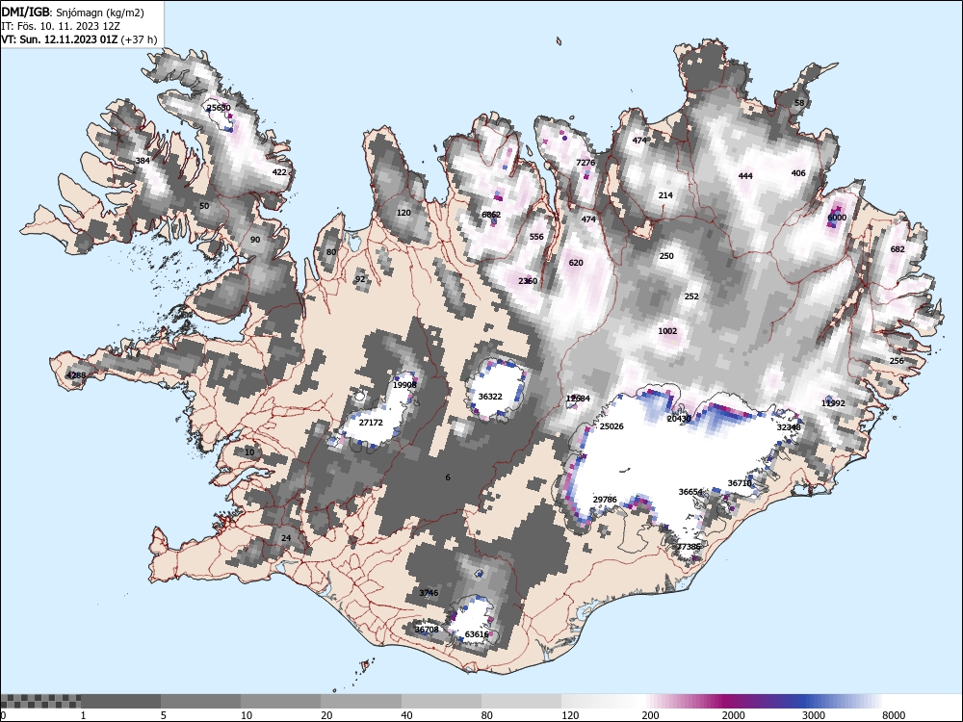Click the map value 2360

(528, 281)
